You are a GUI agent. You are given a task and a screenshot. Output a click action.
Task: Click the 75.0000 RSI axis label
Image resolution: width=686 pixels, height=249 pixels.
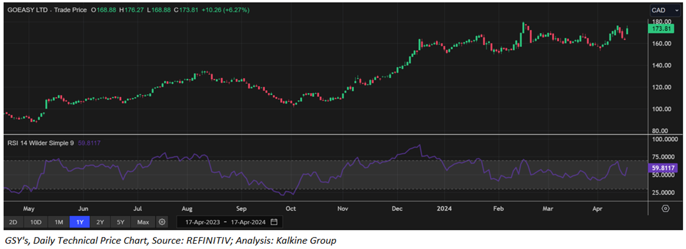664,157
